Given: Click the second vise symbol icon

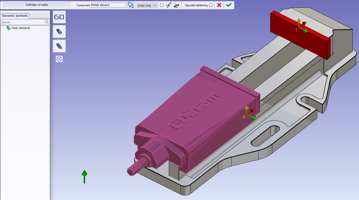Looking at the screenshot, I should pyautogui.click(x=59, y=46).
